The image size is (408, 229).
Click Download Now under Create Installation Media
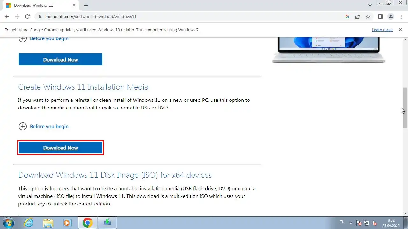pyautogui.click(x=61, y=148)
